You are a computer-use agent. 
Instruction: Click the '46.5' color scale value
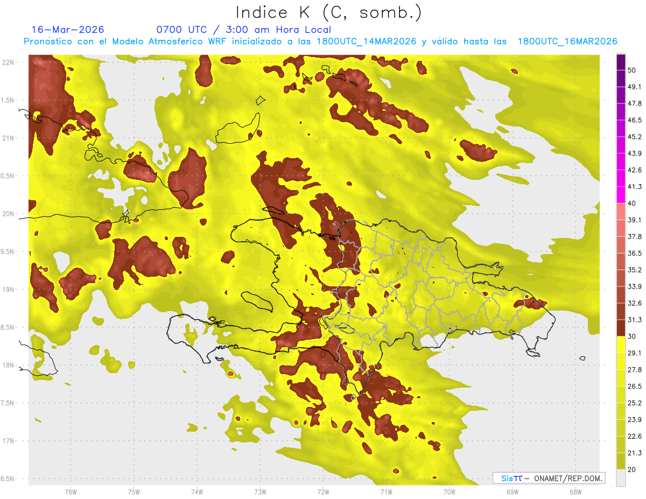[x=635, y=120]
